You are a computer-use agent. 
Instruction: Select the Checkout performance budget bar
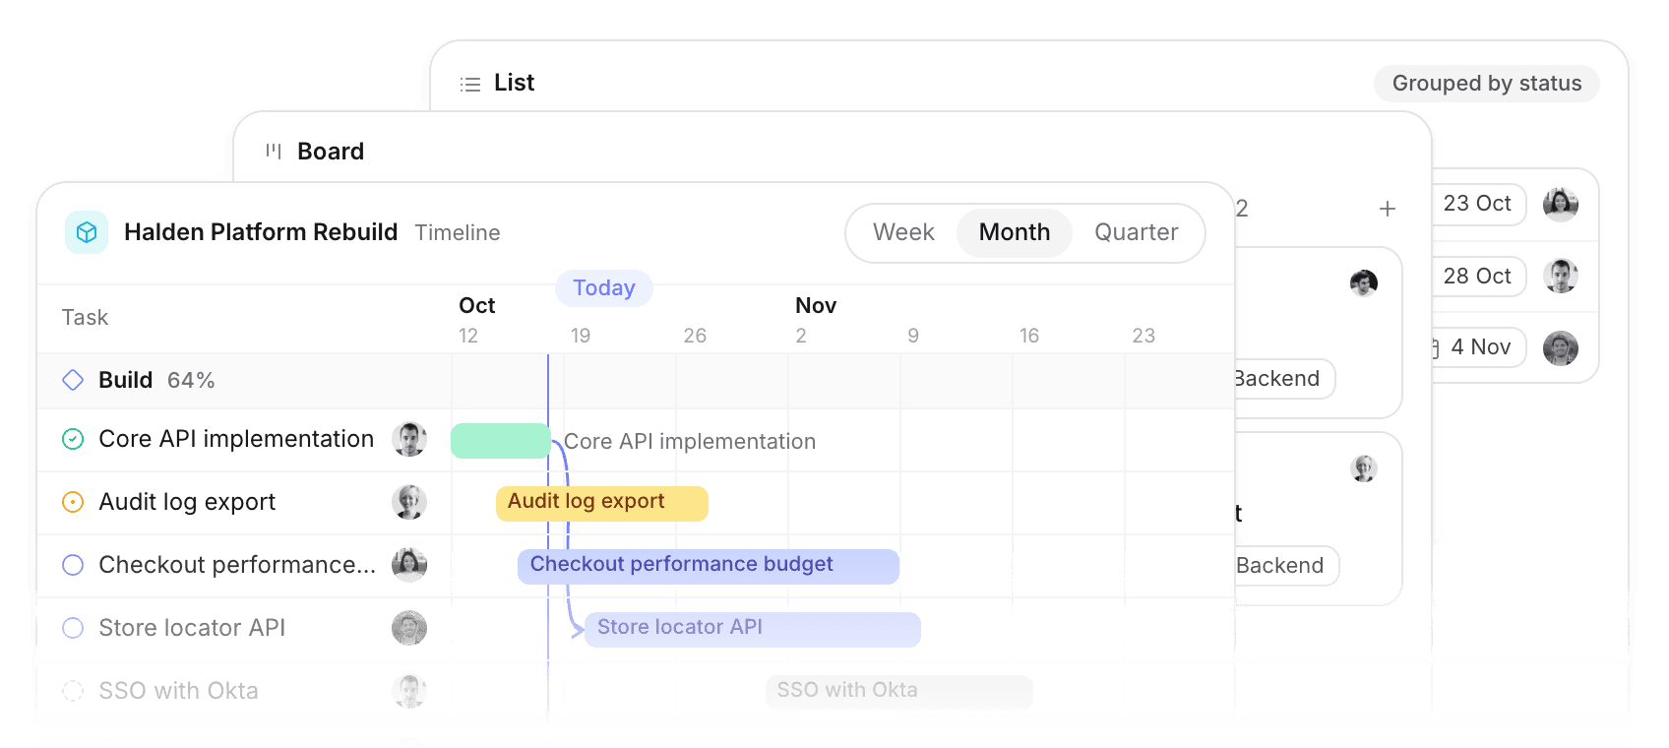(x=709, y=566)
